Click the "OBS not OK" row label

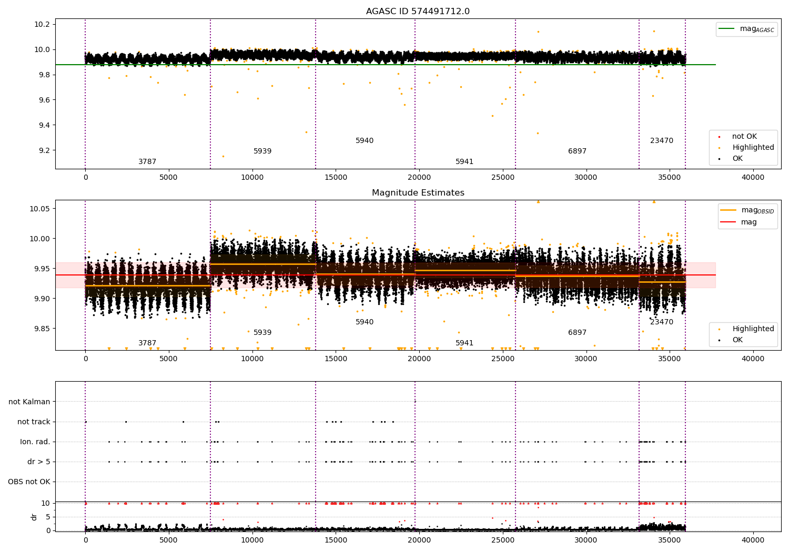click(29, 482)
